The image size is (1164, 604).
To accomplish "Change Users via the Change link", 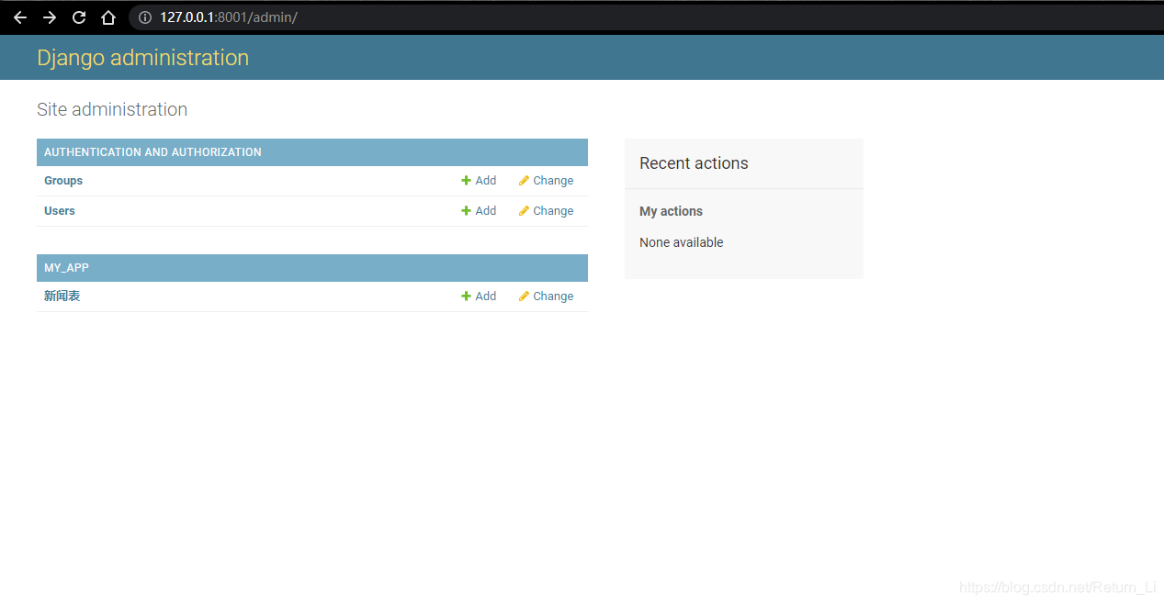I will pos(553,211).
